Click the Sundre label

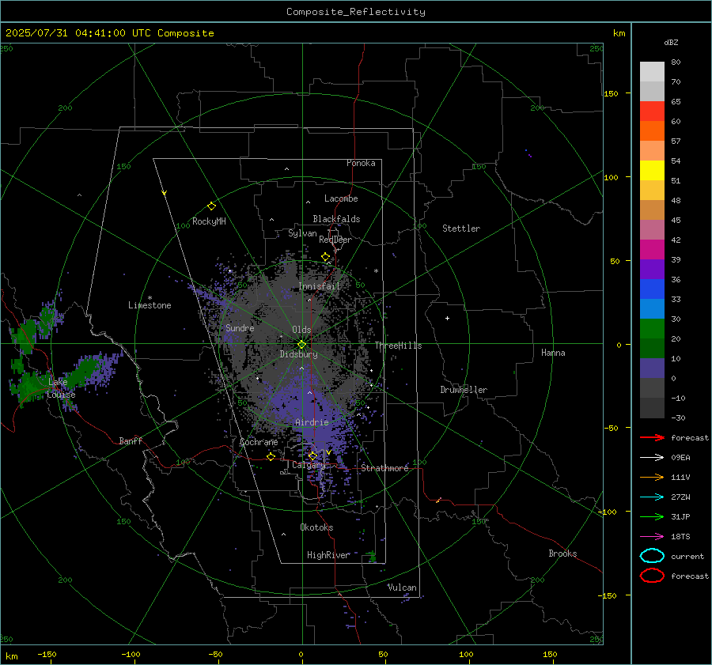[240, 328]
